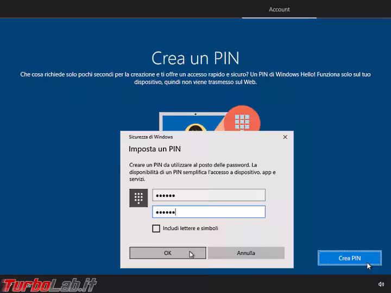391x293 pixels.
Task: Click the first PIN entry field
Action: point(209,195)
